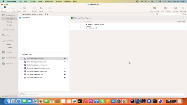The width and height of the screenshot is (187, 105).
Task: Click the Stage hunk button
Action: [181, 22]
